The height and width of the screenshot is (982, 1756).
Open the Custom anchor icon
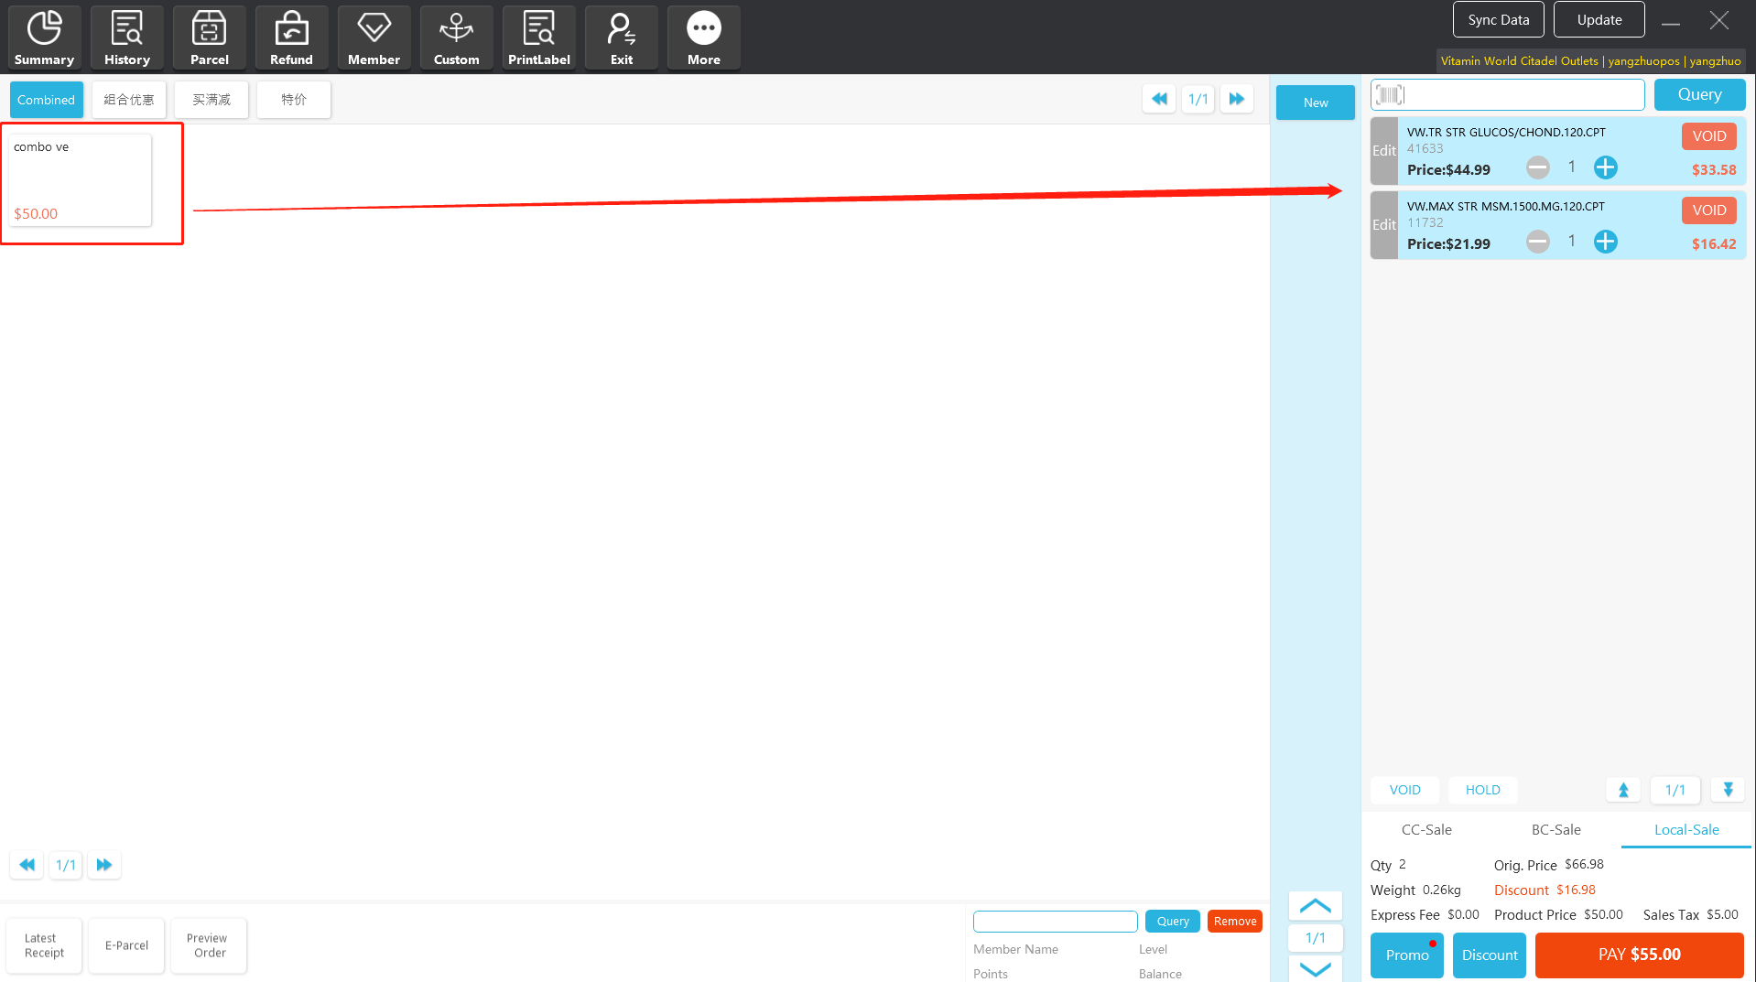pyautogui.click(x=456, y=38)
